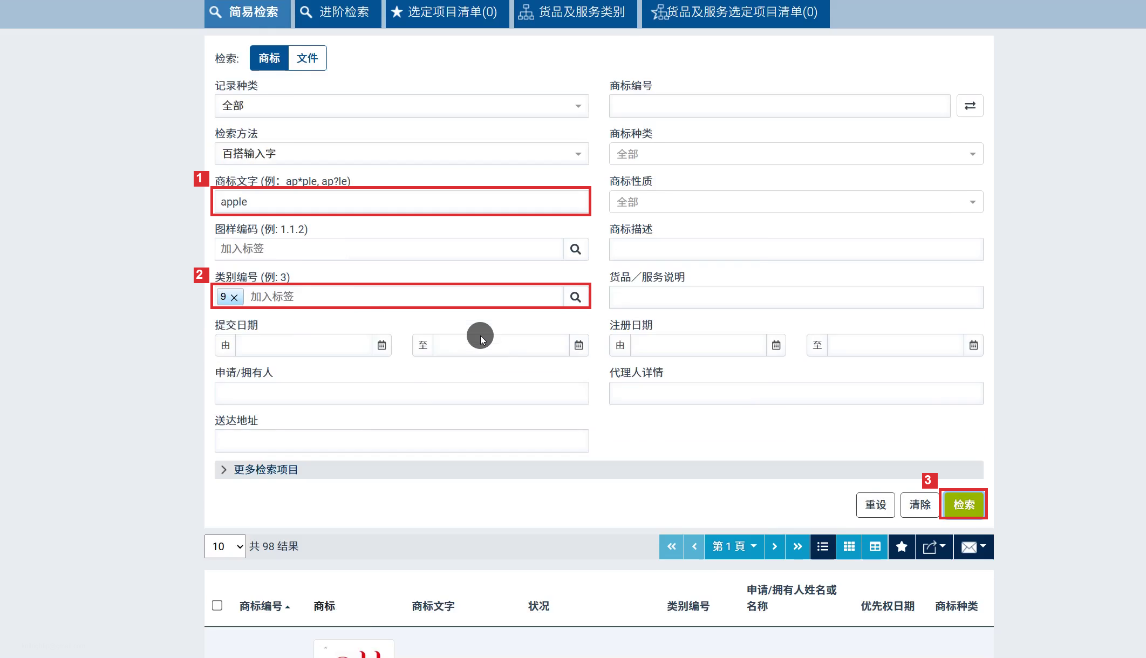The height and width of the screenshot is (658, 1146).
Task: Sort by 商标编号 column header
Action: [x=264, y=606]
